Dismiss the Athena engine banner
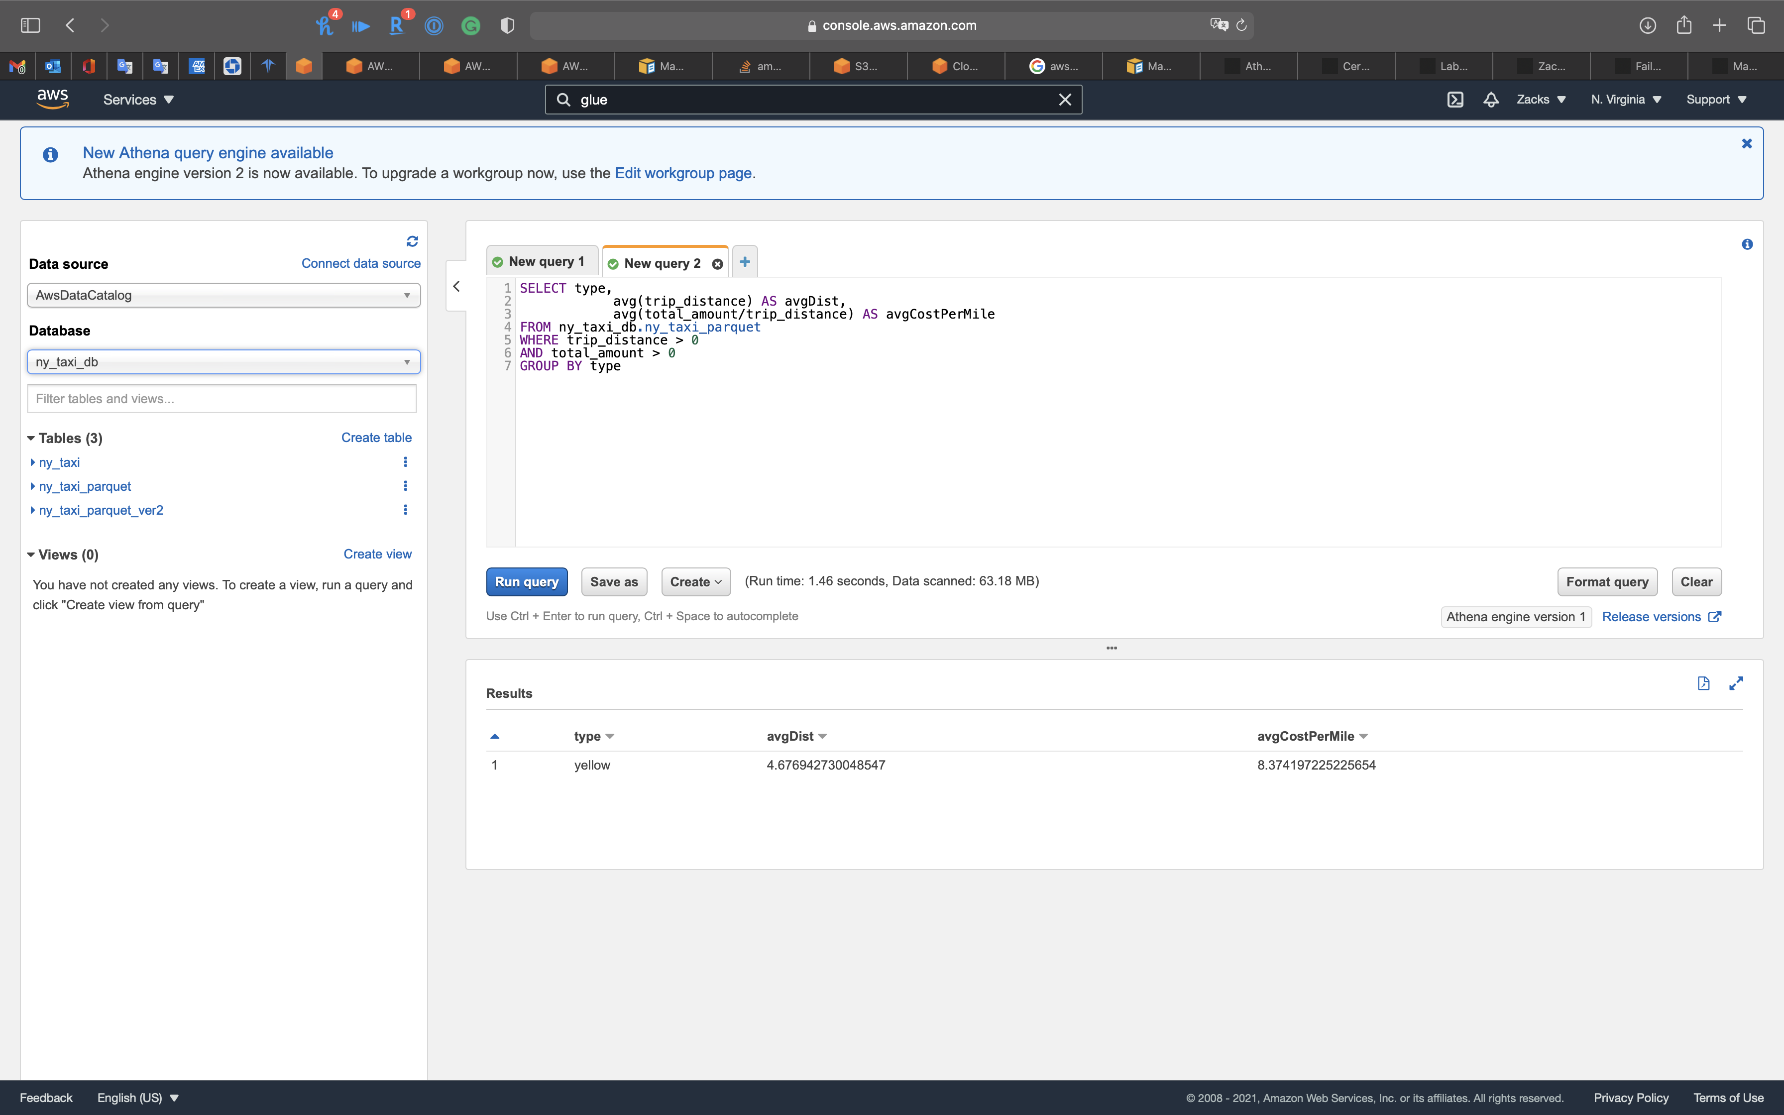Image resolution: width=1784 pixels, height=1115 pixels. tap(1746, 144)
